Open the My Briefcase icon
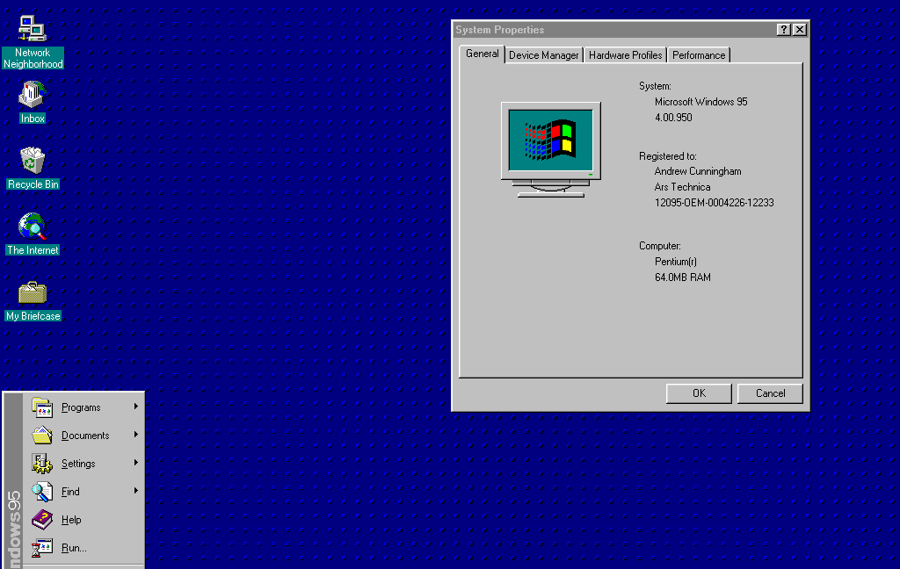Image resolution: width=900 pixels, height=569 pixels. (x=33, y=292)
